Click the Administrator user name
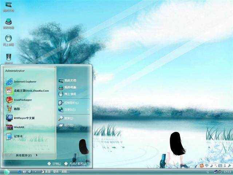 [x=15, y=71]
